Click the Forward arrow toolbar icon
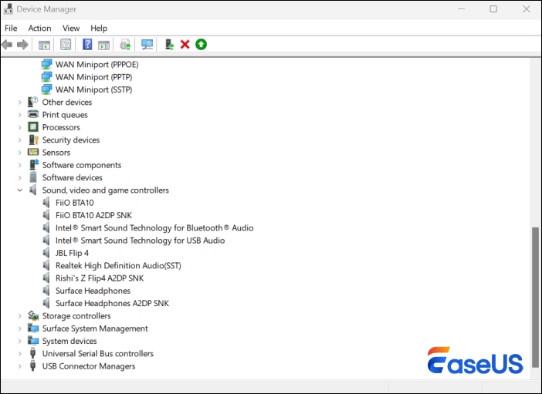The width and height of the screenshot is (542, 394). 22,45
